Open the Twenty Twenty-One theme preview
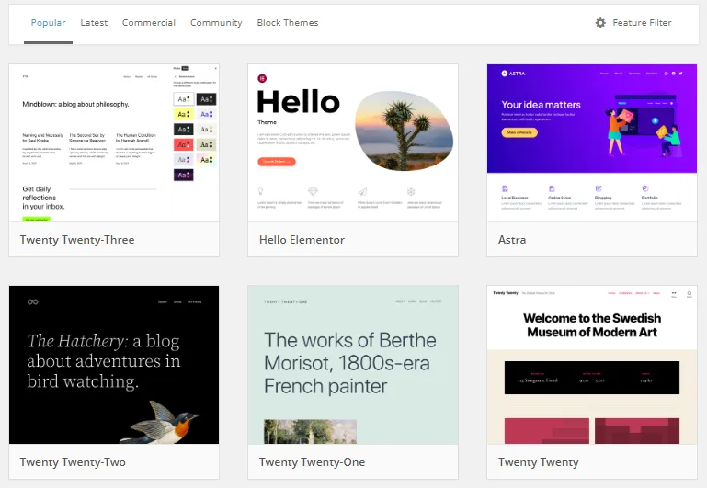Screen dimensions: 707x488 353,365
